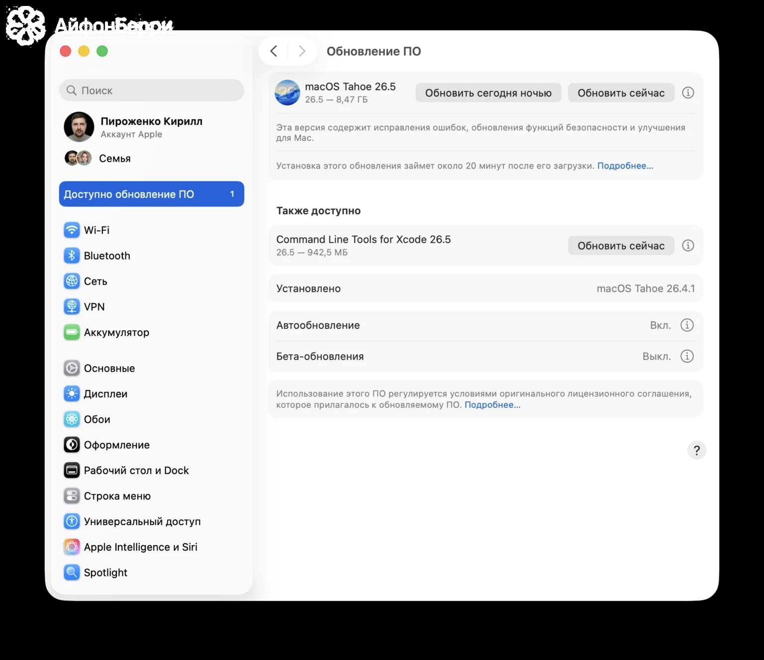Click Бета-обновления Выкл. value
Image resolution: width=764 pixels, height=660 pixels.
tap(657, 357)
